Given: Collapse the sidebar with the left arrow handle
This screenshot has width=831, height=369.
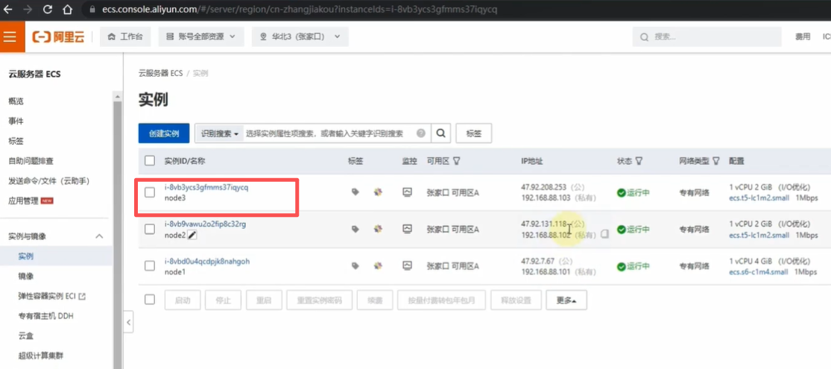Looking at the screenshot, I should (x=128, y=322).
